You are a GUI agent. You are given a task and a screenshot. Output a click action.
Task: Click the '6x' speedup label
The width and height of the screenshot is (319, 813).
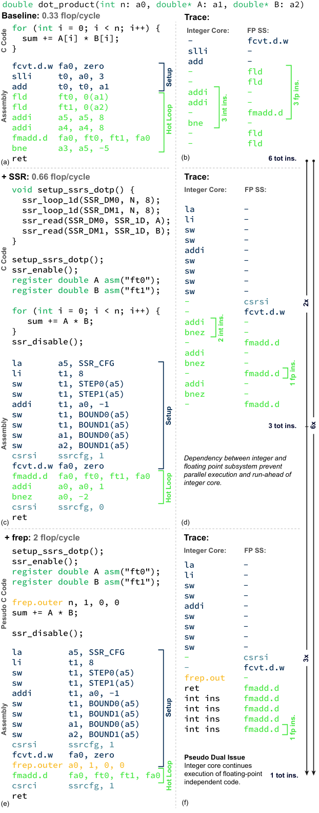pyautogui.click(x=313, y=425)
